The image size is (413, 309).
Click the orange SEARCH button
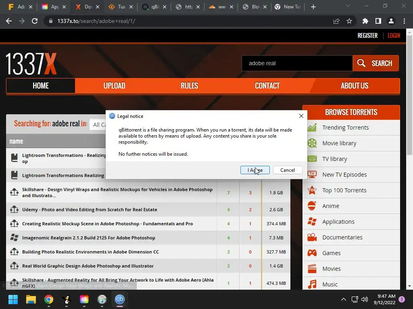pos(375,63)
